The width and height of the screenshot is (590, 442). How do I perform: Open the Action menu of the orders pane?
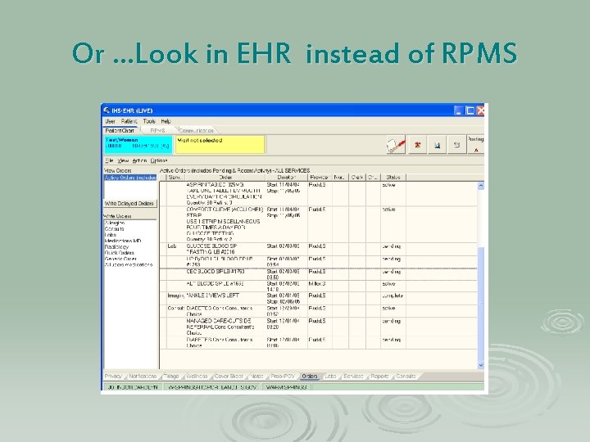(x=139, y=160)
